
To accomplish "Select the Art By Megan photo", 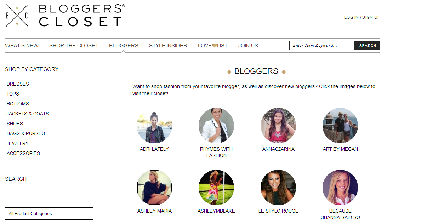I will pyautogui.click(x=340, y=126).
